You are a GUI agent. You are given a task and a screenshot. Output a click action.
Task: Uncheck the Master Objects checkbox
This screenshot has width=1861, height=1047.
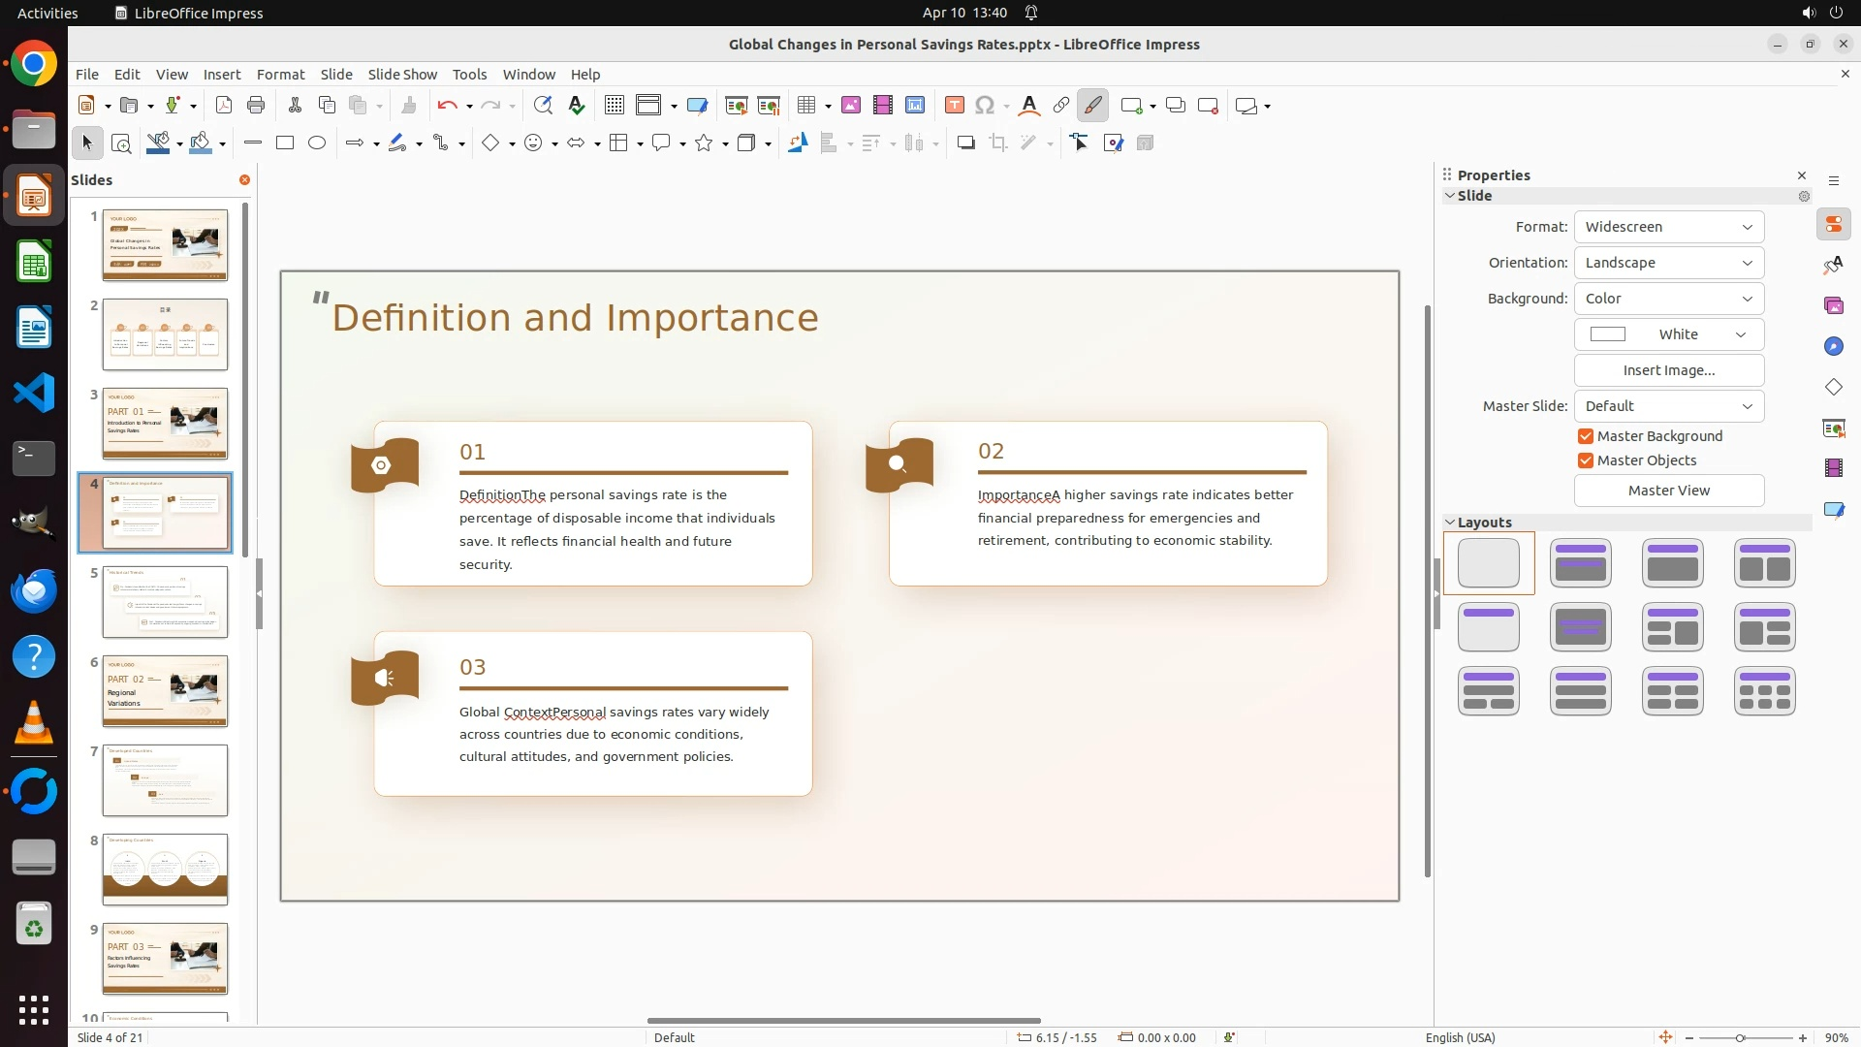pos(1586,460)
